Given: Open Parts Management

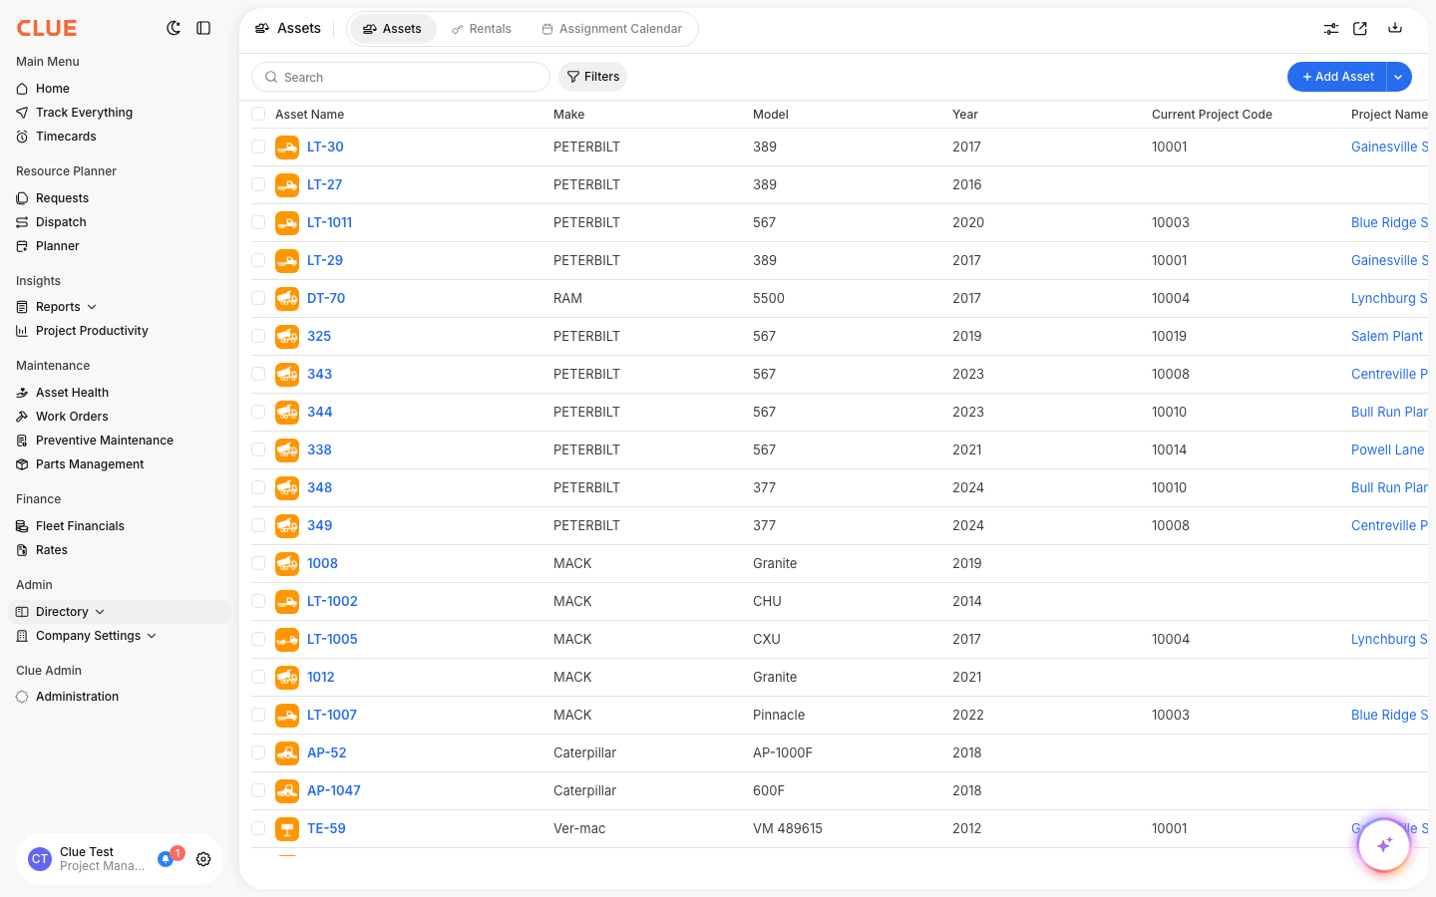Looking at the screenshot, I should [x=90, y=464].
